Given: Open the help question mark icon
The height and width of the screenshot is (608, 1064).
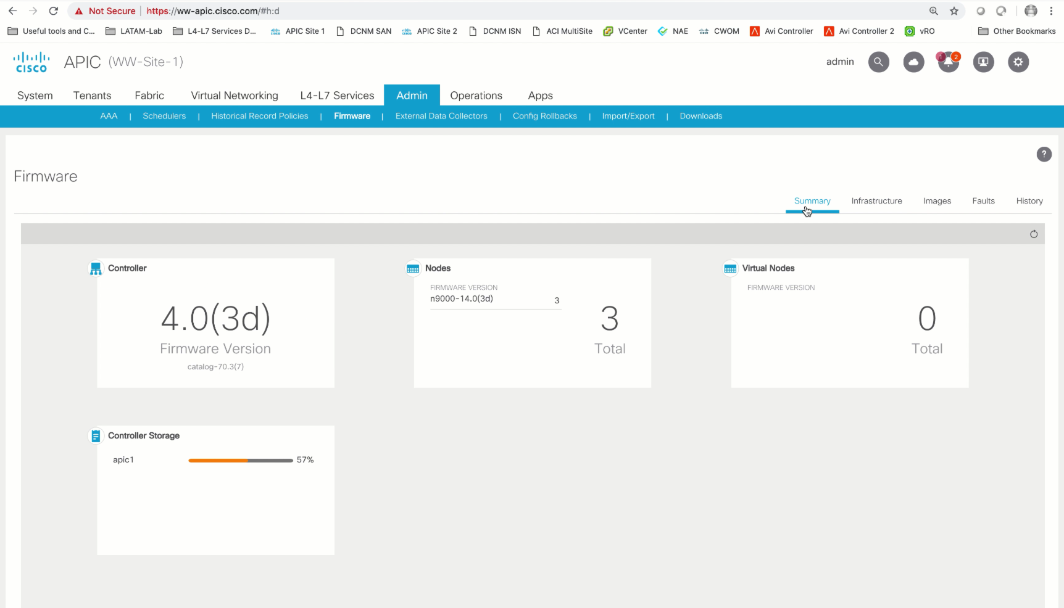Looking at the screenshot, I should point(1044,154).
